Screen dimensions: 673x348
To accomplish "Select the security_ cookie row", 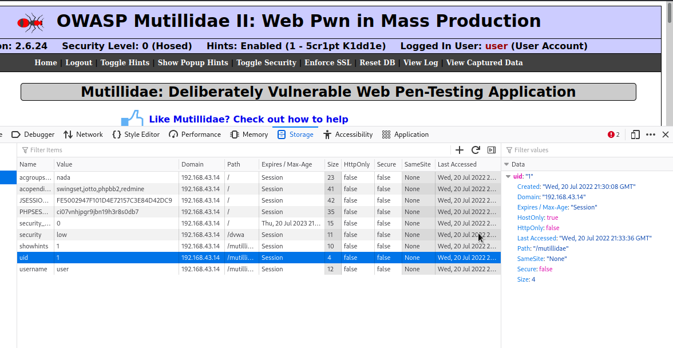I will click(x=259, y=223).
